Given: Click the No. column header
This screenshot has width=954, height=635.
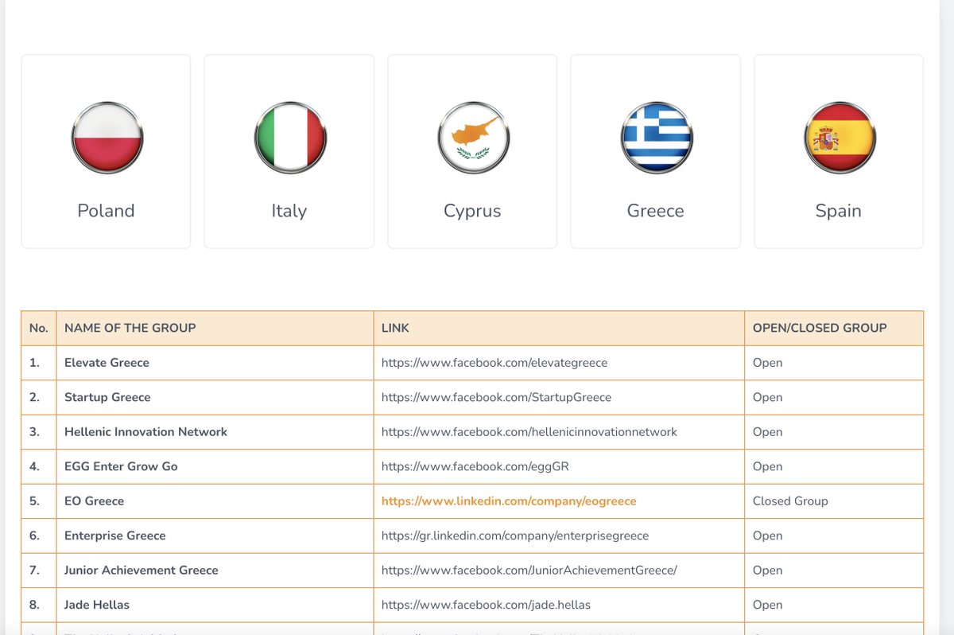Looking at the screenshot, I should (39, 328).
